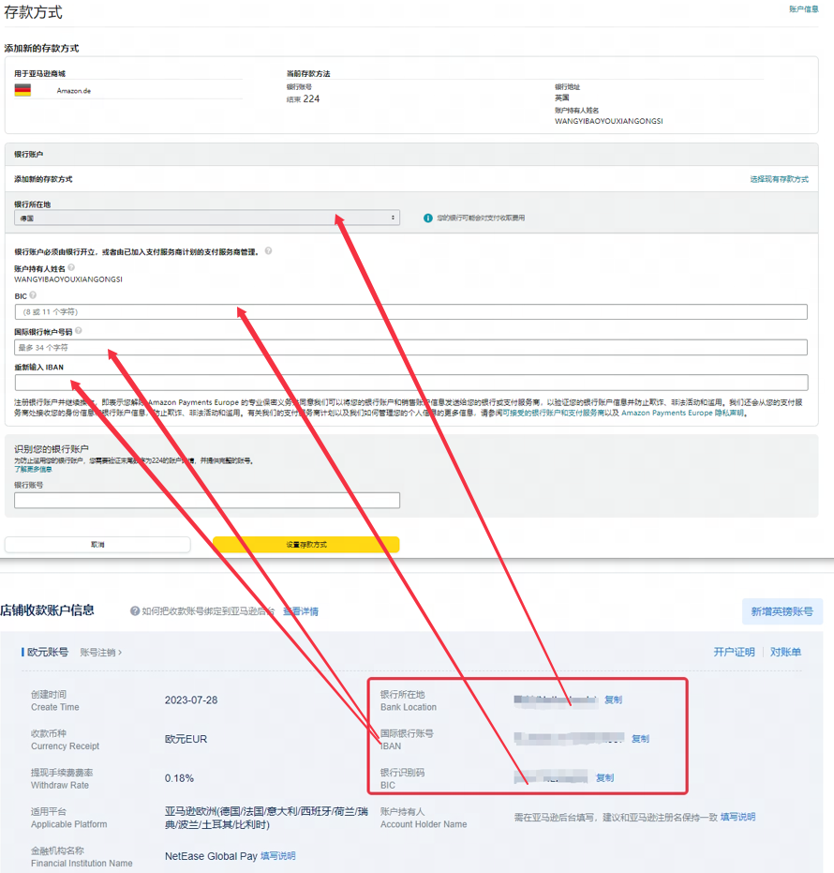Viewport: 834px width, 873px height.
Task: Expand the 账号注销 chevron link
Action: pyautogui.click(x=101, y=653)
